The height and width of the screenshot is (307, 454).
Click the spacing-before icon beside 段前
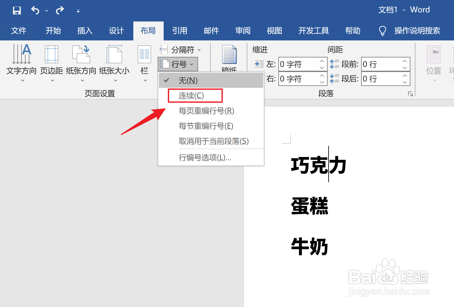[x=334, y=64]
